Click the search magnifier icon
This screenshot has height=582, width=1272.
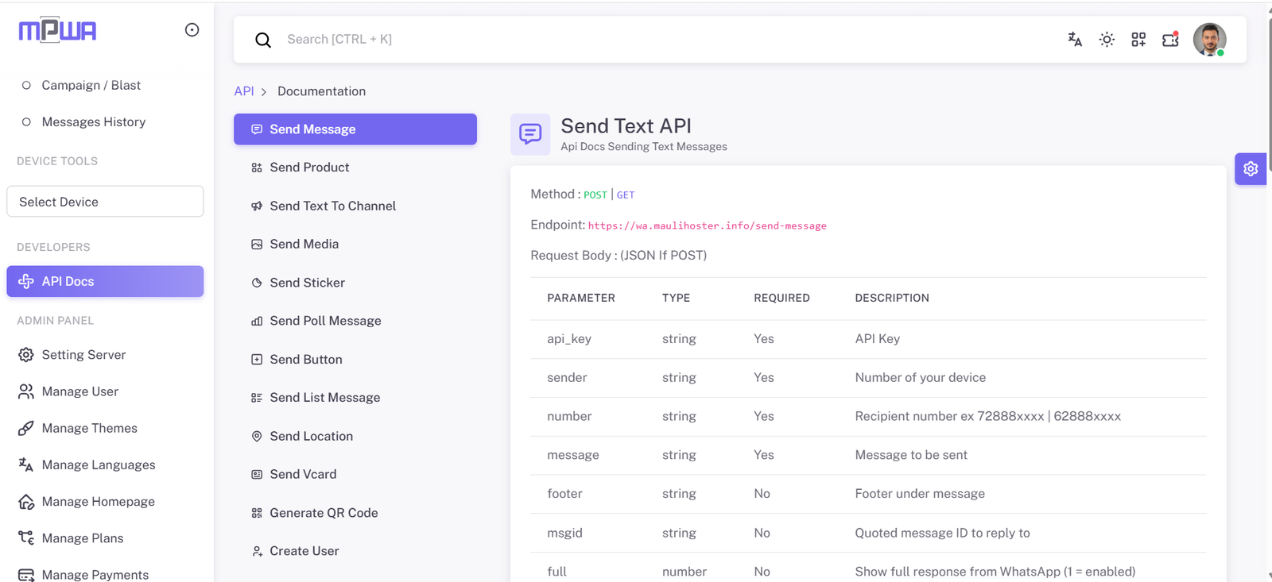[x=263, y=40]
